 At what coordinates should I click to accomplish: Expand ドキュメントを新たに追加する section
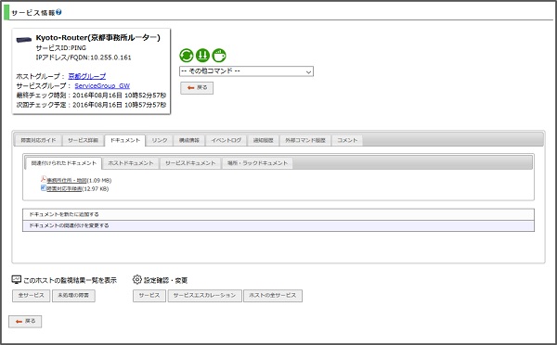click(x=278, y=214)
